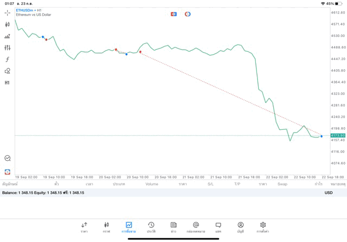Open the drawing objects shapes icon
This screenshot has width=347, height=242.
pos(8,71)
